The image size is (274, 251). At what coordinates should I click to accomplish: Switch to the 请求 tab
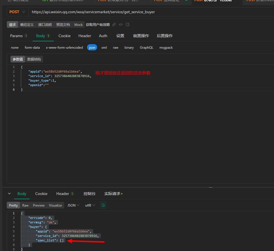[x=12, y=25]
